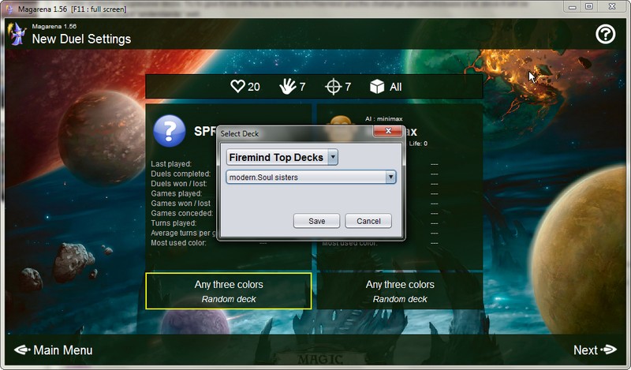Open the help question mark icon
631x370 pixels.
tap(605, 35)
